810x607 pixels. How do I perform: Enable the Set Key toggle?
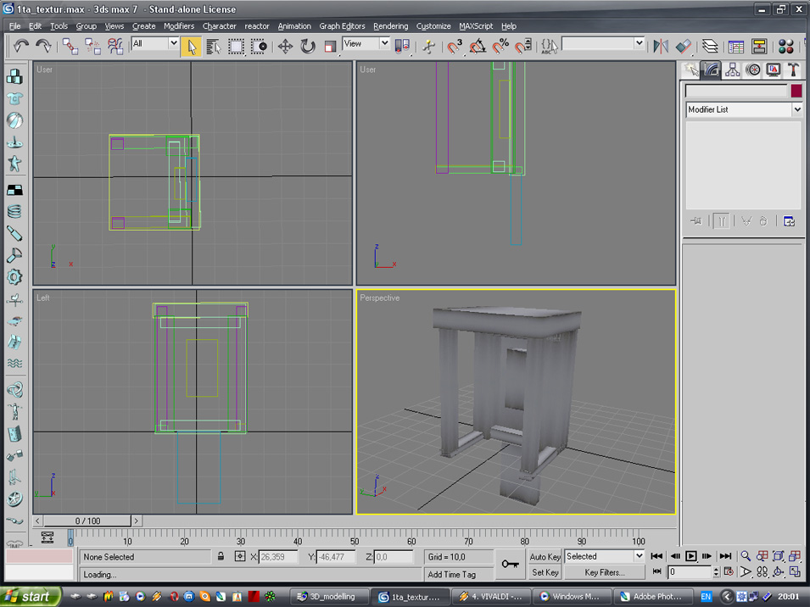click(545, 572)
